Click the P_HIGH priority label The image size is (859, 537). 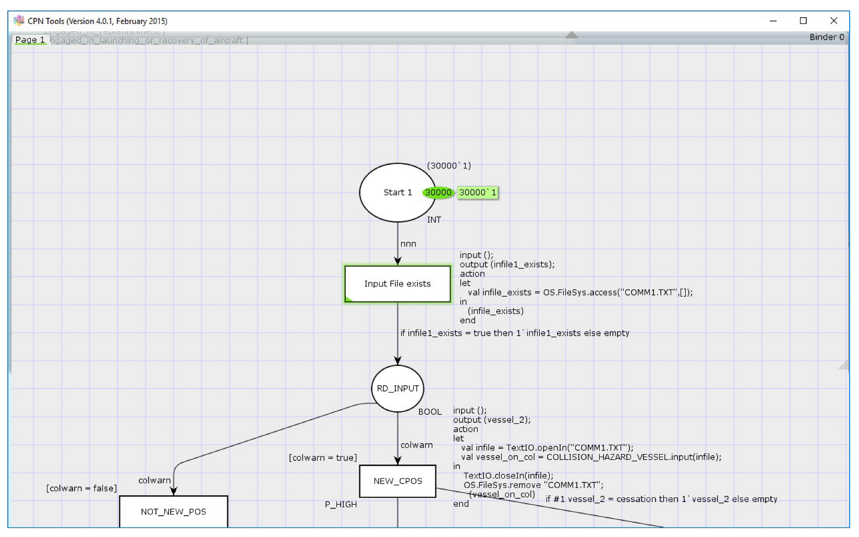341,504
